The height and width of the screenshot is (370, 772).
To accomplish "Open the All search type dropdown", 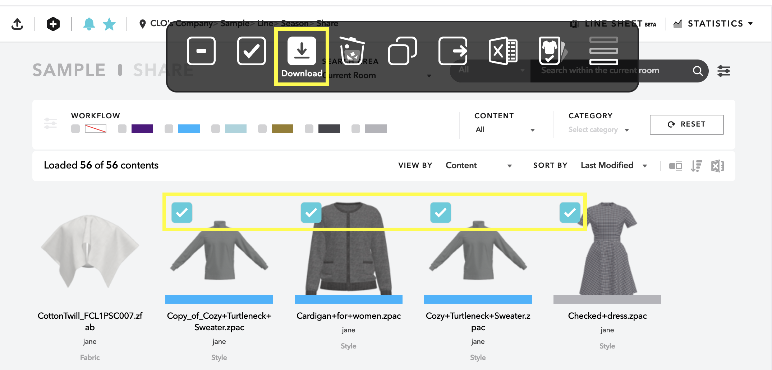I will pyautogui.click(x=491, y=70).
